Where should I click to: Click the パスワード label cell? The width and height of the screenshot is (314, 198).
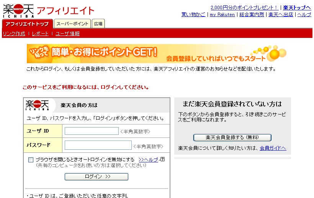click(43, 145)
